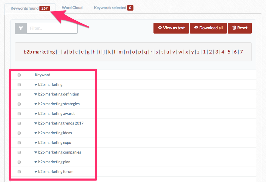Screen dimensions: 266x182
Task: Choose letter m in the alphabet index
Action: tap(121, 52)
